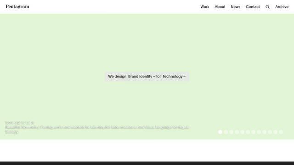Select the second carousel slide dot
Image resolution: width=294 pixels, height=165 pixels.
(226, 132)
